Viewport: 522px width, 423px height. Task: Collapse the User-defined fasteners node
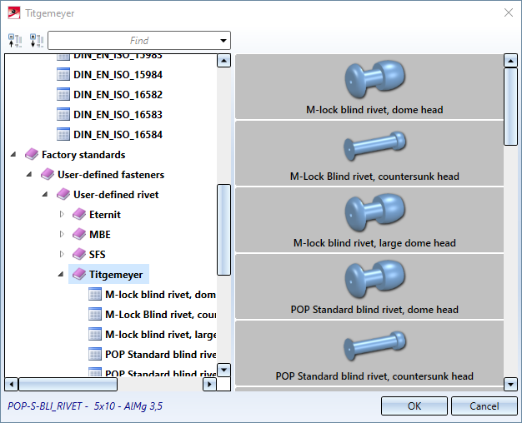pyautogui.click(x=29, y=174)
